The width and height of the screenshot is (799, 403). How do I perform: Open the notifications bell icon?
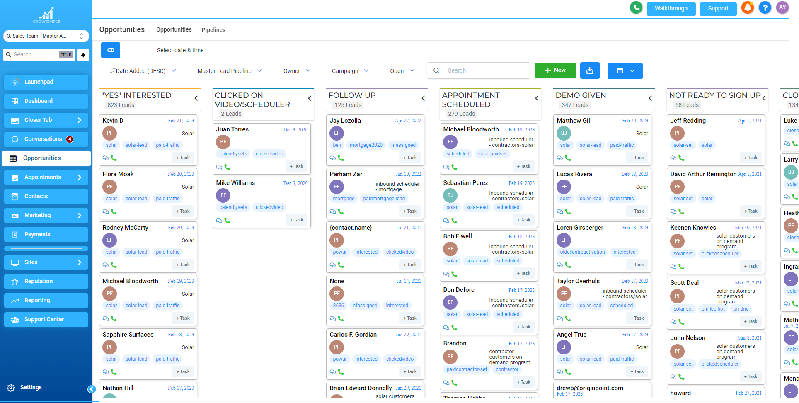[x=748, y=8]
